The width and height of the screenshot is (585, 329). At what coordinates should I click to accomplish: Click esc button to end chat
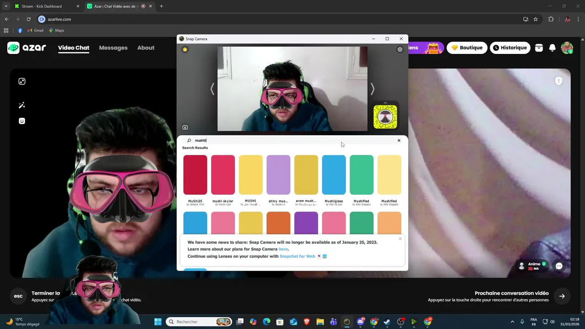[x=18, y=296]
